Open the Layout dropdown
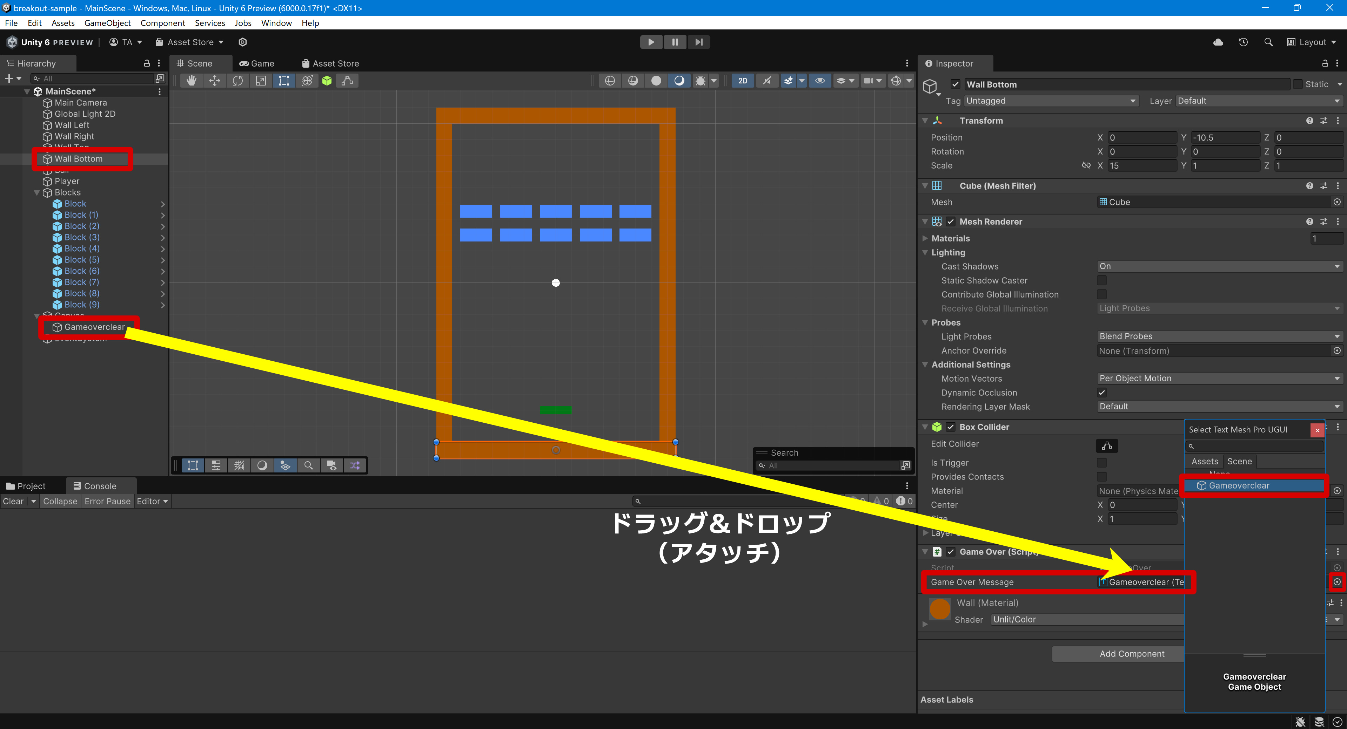This screenshot has width=1347, height=729. click(x=1312, y=42)
